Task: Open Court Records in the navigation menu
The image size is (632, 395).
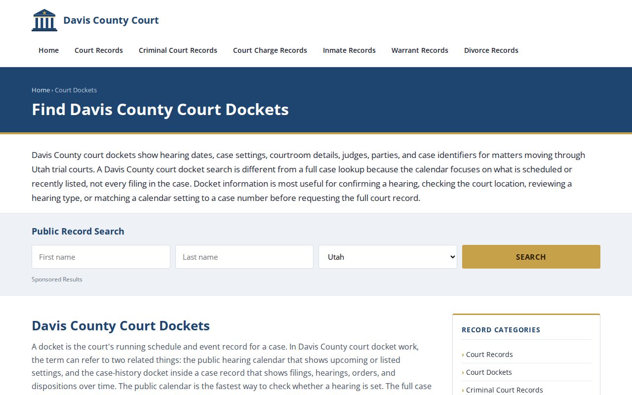Action: [x=99, y=50]
